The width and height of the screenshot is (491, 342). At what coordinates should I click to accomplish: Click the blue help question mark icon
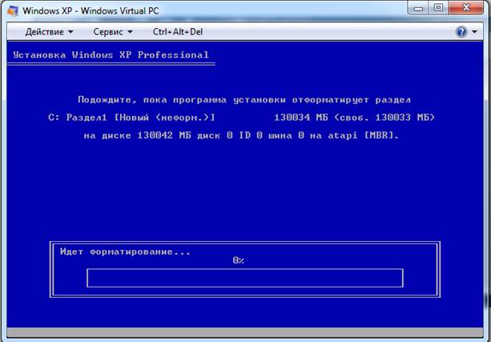[x=461, y=31]
